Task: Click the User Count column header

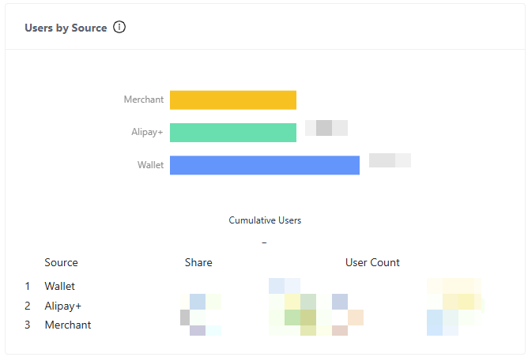Action: click(x=372, y=262)
